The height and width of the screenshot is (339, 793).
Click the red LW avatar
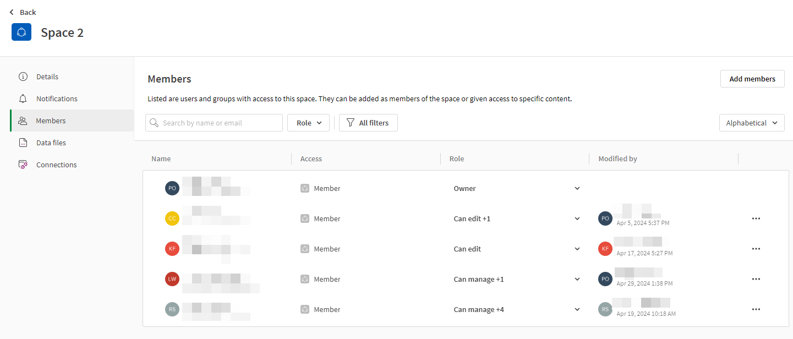[x=172, y=279]
